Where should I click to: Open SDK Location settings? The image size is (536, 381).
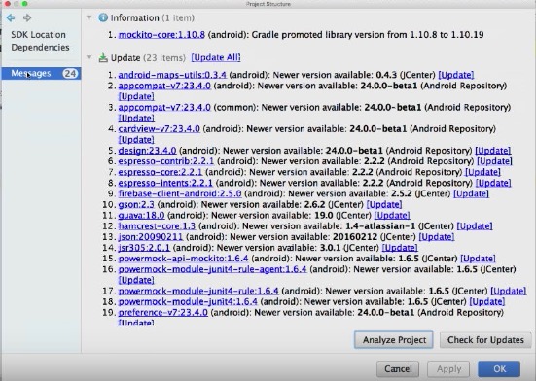point(38,35)
